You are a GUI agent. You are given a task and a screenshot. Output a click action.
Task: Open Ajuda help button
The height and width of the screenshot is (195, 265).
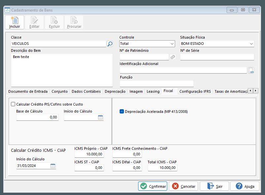coord(245,186)
